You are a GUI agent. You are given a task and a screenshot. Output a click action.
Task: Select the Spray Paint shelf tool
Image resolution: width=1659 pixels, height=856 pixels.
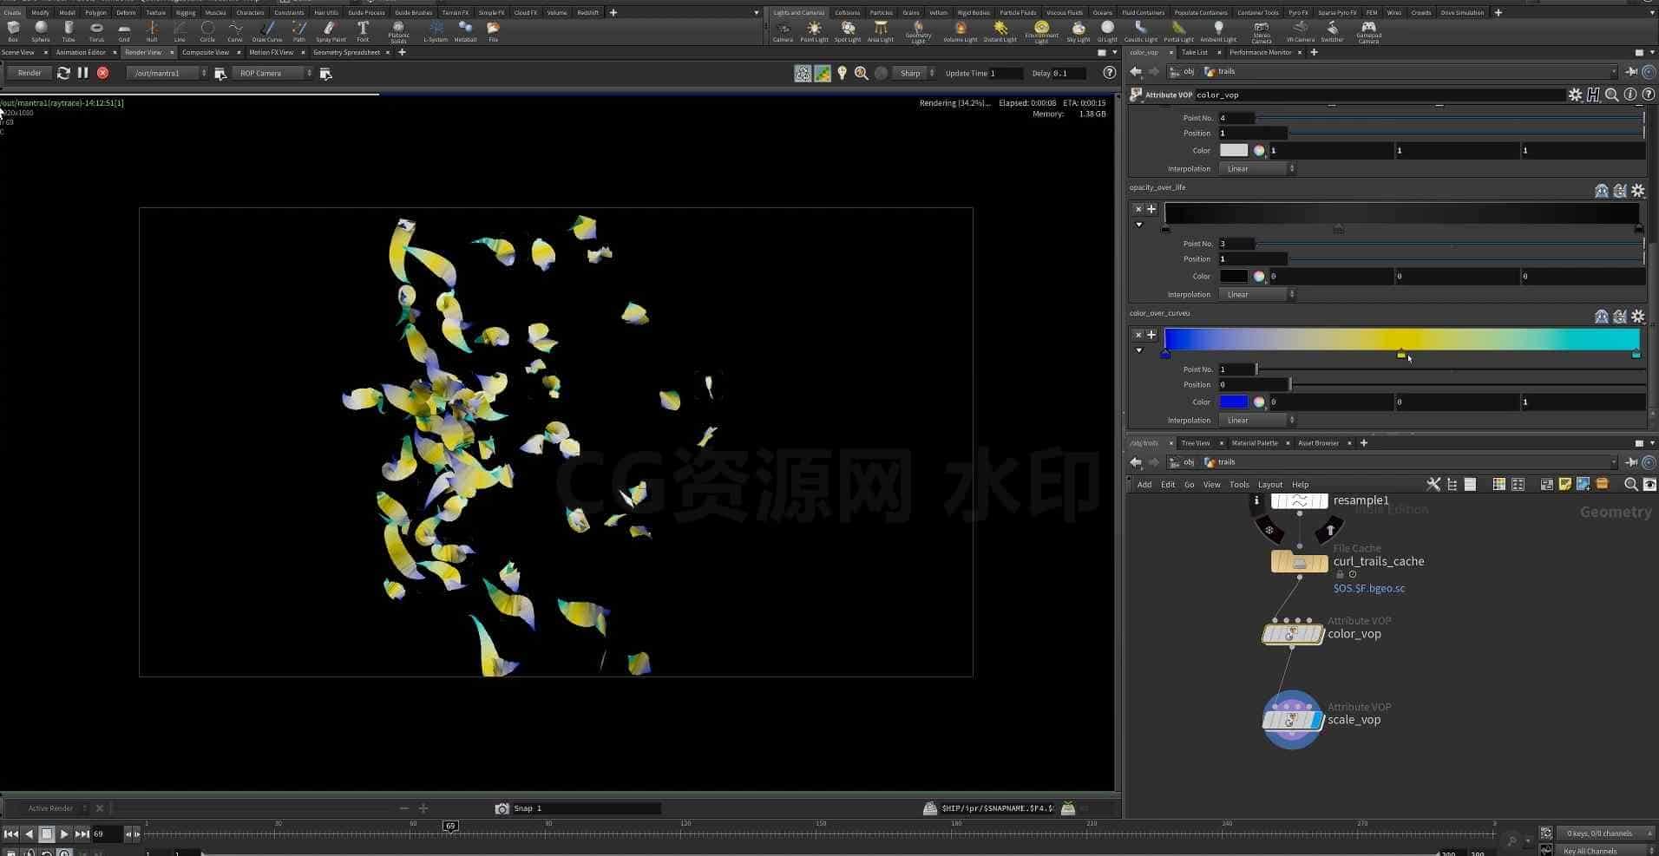[x=331, y=31]
